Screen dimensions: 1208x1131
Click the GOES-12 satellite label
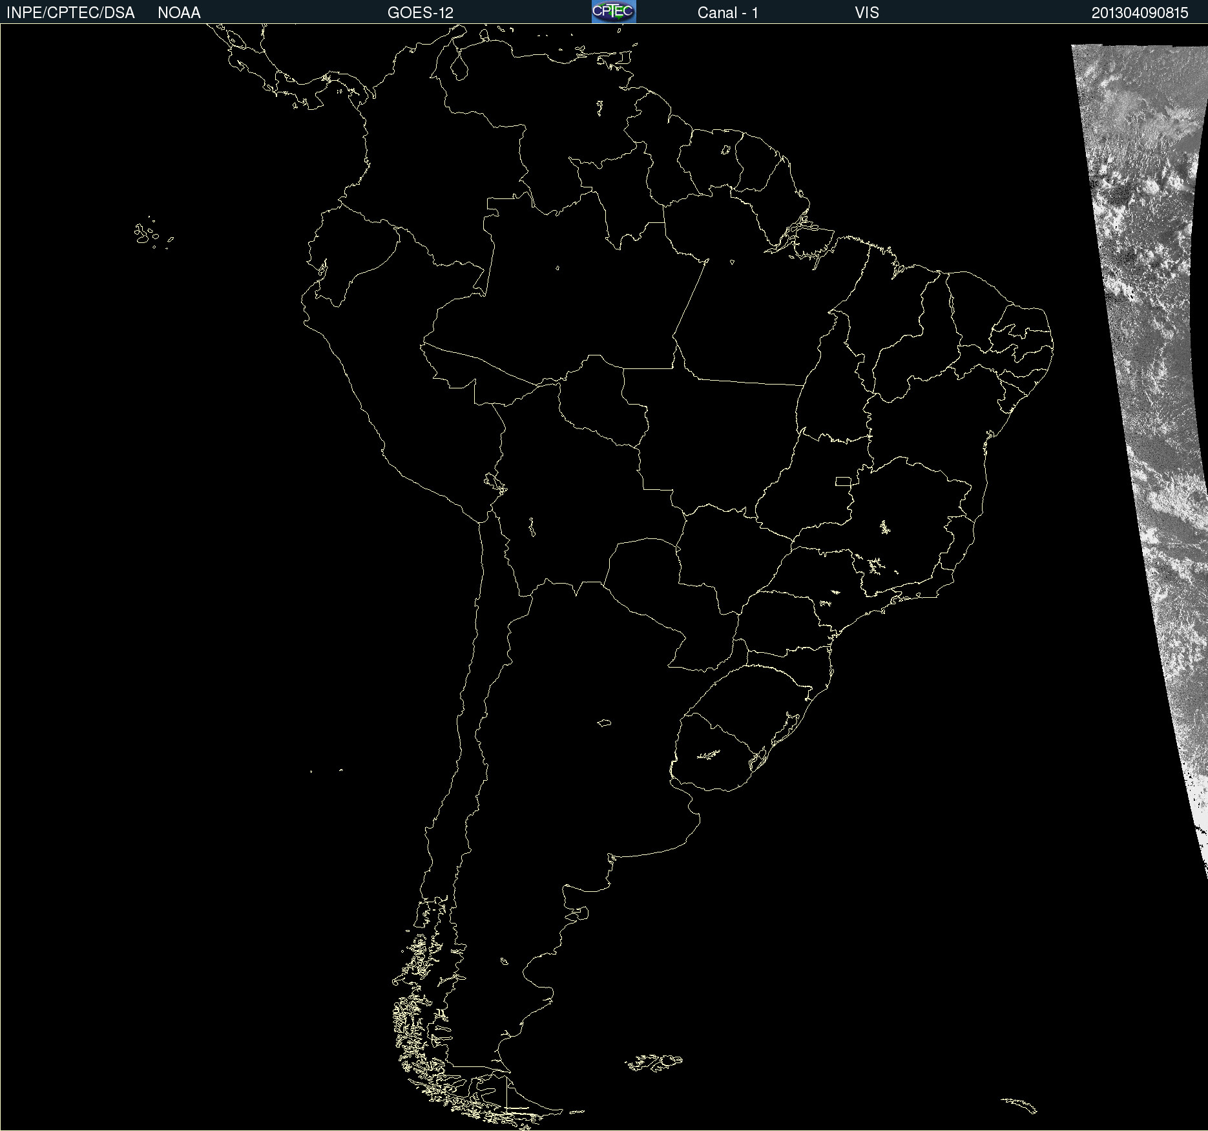421,13
